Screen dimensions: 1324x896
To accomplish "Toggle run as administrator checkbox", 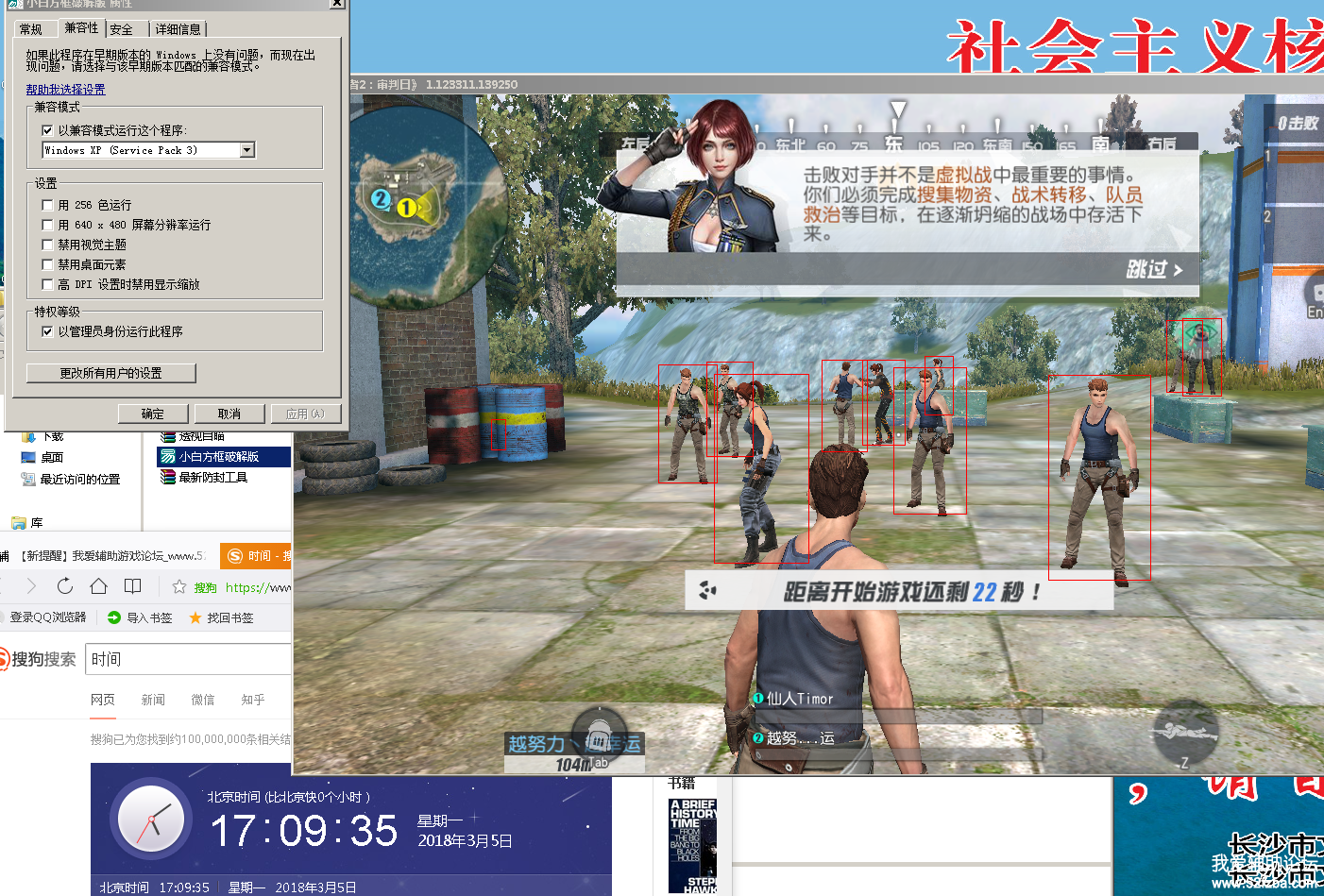I will click(47, 331).
